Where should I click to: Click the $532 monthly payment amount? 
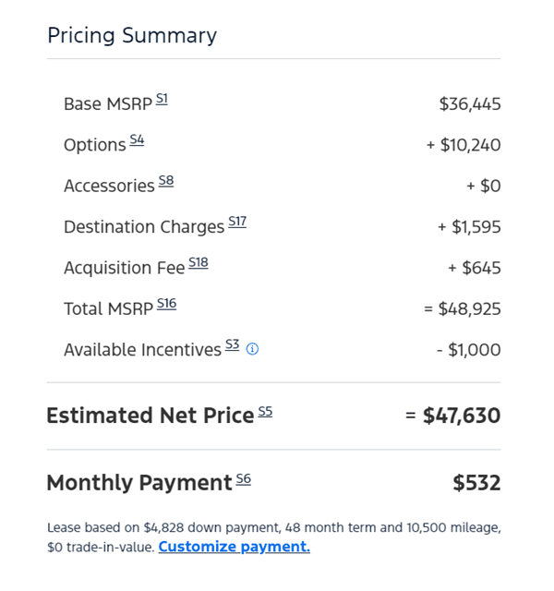coord(476,483)
